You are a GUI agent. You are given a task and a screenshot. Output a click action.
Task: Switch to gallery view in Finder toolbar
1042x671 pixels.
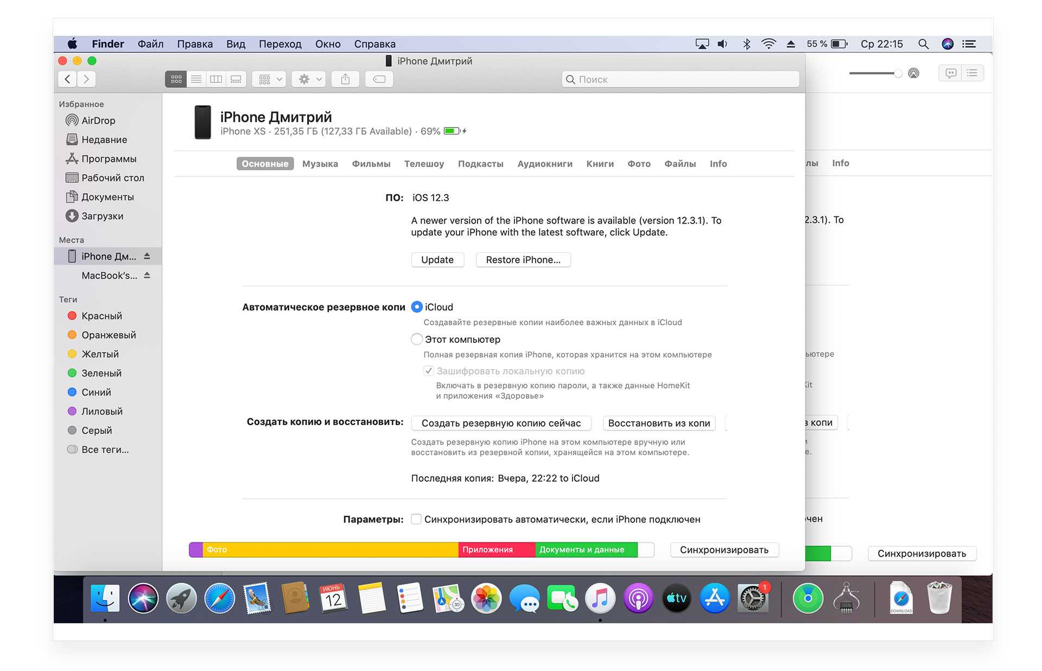click(x=236, y=79)
